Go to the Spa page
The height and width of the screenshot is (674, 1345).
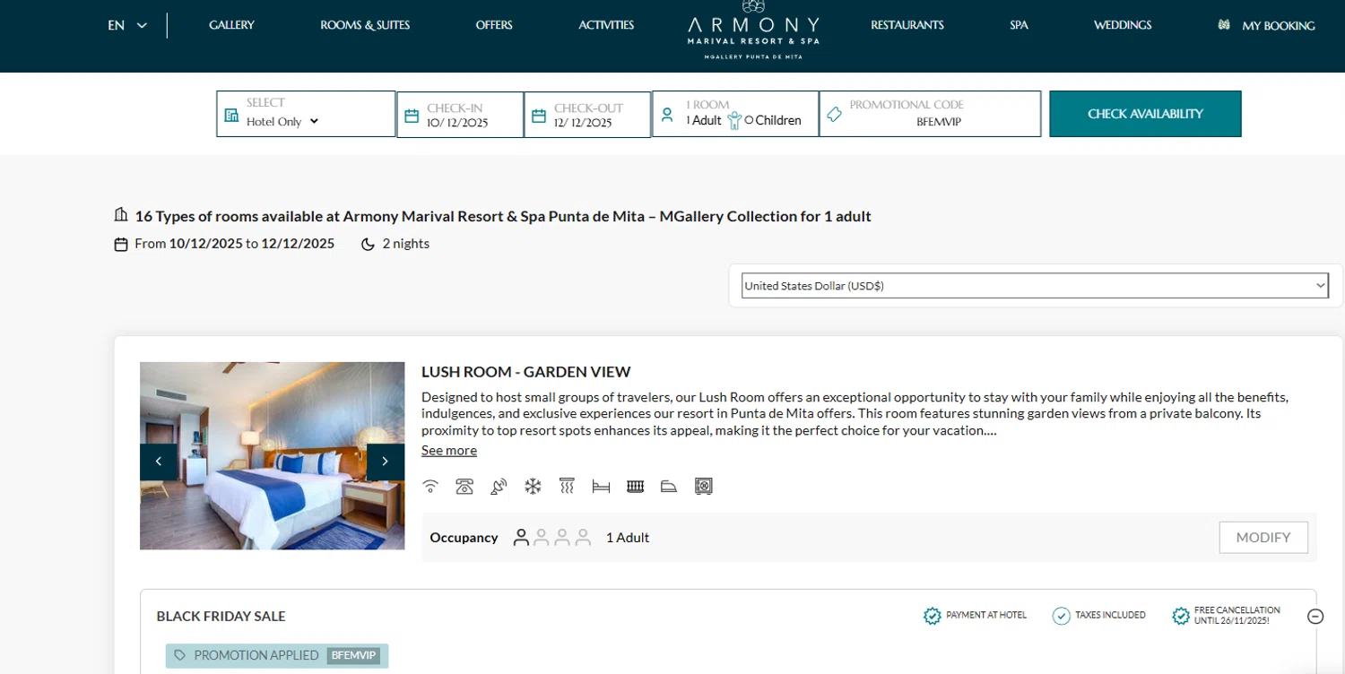(x=1019, y=25)
